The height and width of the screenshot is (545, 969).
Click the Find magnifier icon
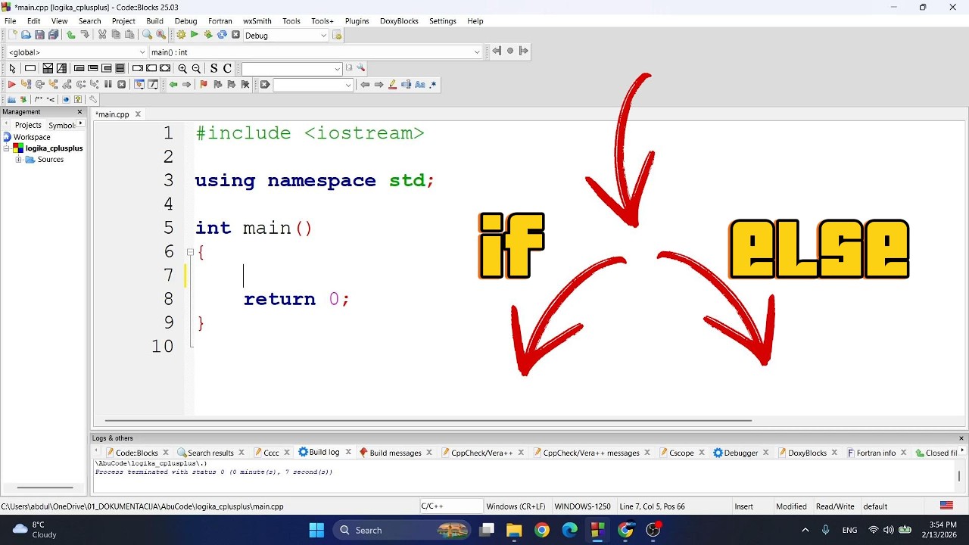click(x=147, y=36)
